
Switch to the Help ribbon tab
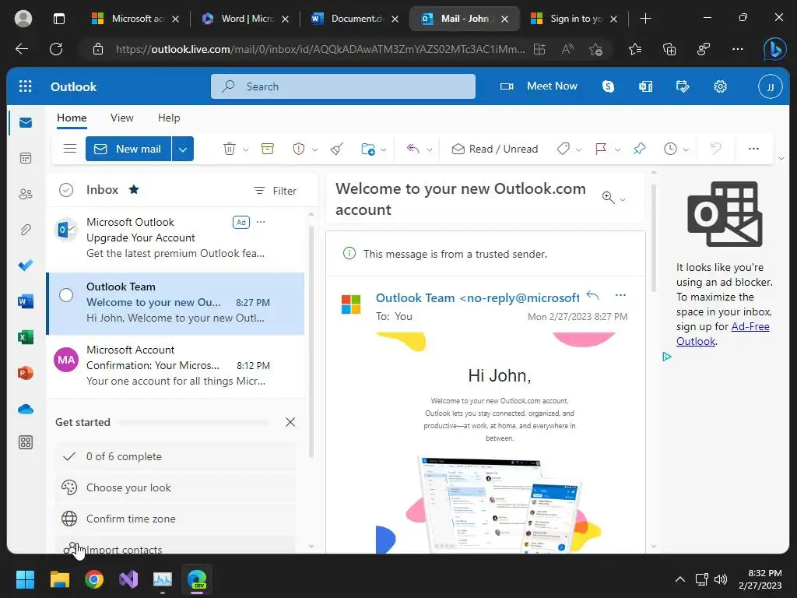(169, 118)
